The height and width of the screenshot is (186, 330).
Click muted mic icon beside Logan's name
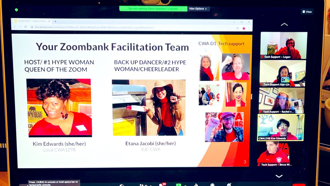[262, 57]
